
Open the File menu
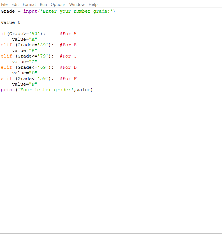[4, 4]
